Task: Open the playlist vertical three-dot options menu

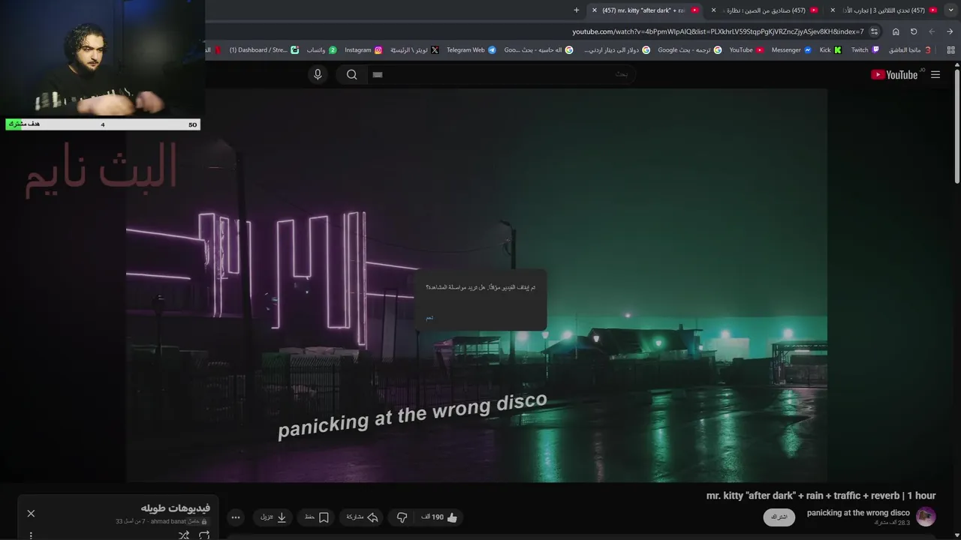Action: coord(31,535)
